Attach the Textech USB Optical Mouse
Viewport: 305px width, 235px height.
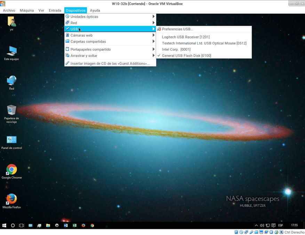tap(204, 43)
